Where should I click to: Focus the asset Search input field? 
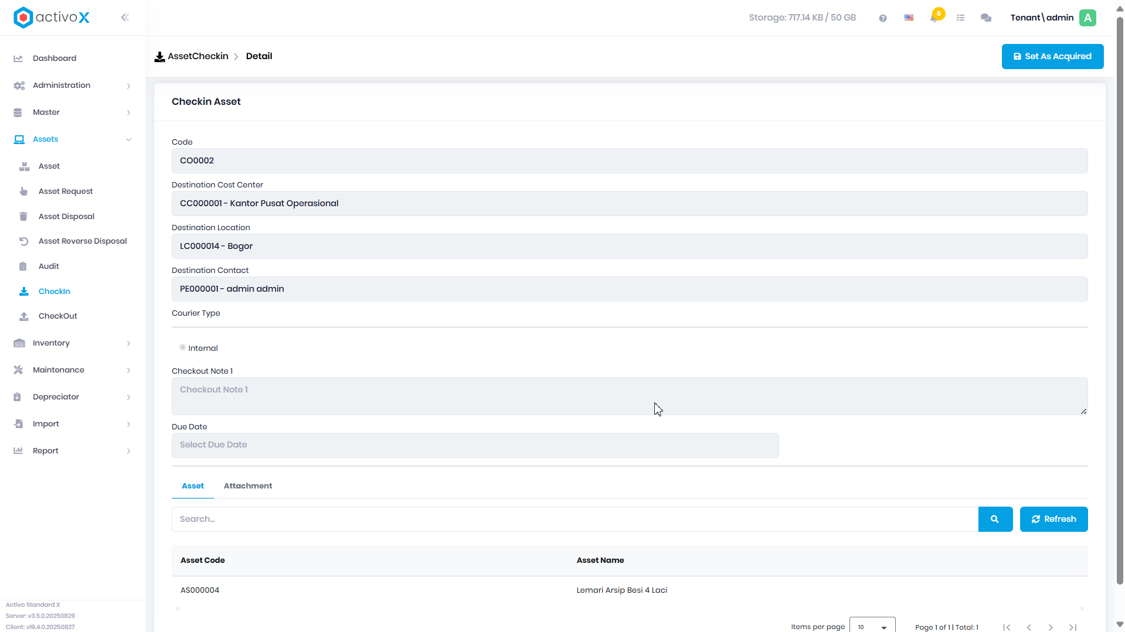(575, 520)
